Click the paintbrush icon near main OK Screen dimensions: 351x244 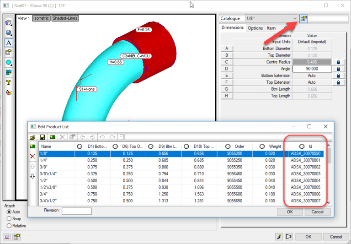(x=279, y=237)
